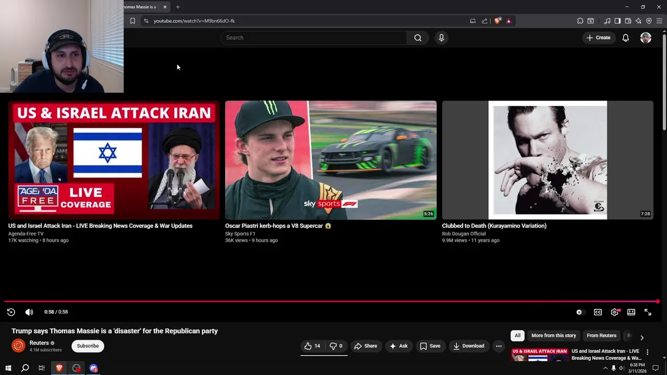The height and width of the screenshot is (375, 667).
Task: Start voice search with the microphone
Action: pyautogui.click(x=441, y=37)
